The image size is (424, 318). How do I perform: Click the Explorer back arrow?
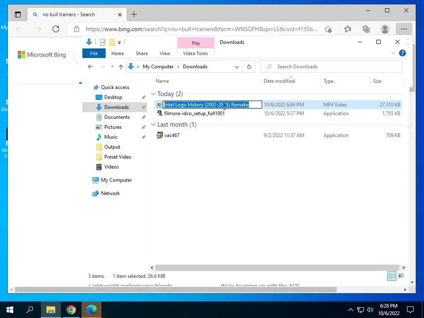tap(90, 67)
